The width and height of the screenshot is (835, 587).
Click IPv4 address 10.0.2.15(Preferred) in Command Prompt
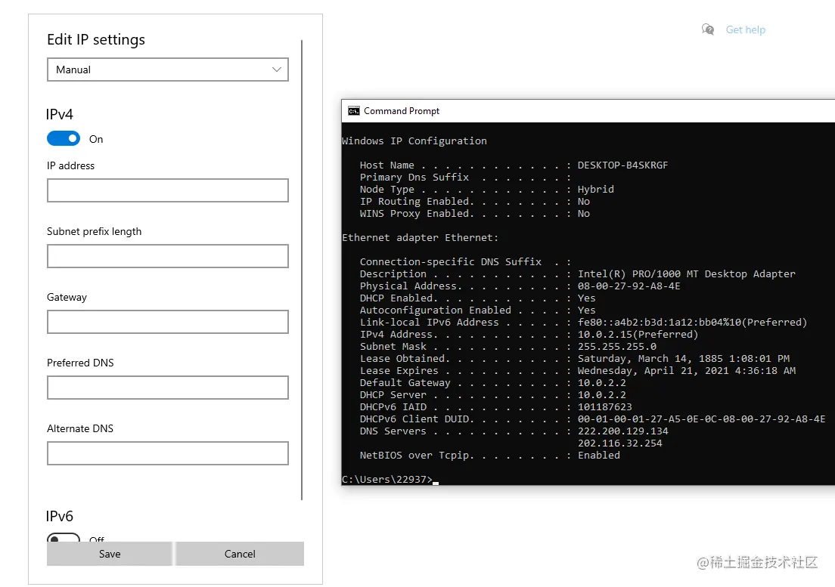tap(638, 335)
